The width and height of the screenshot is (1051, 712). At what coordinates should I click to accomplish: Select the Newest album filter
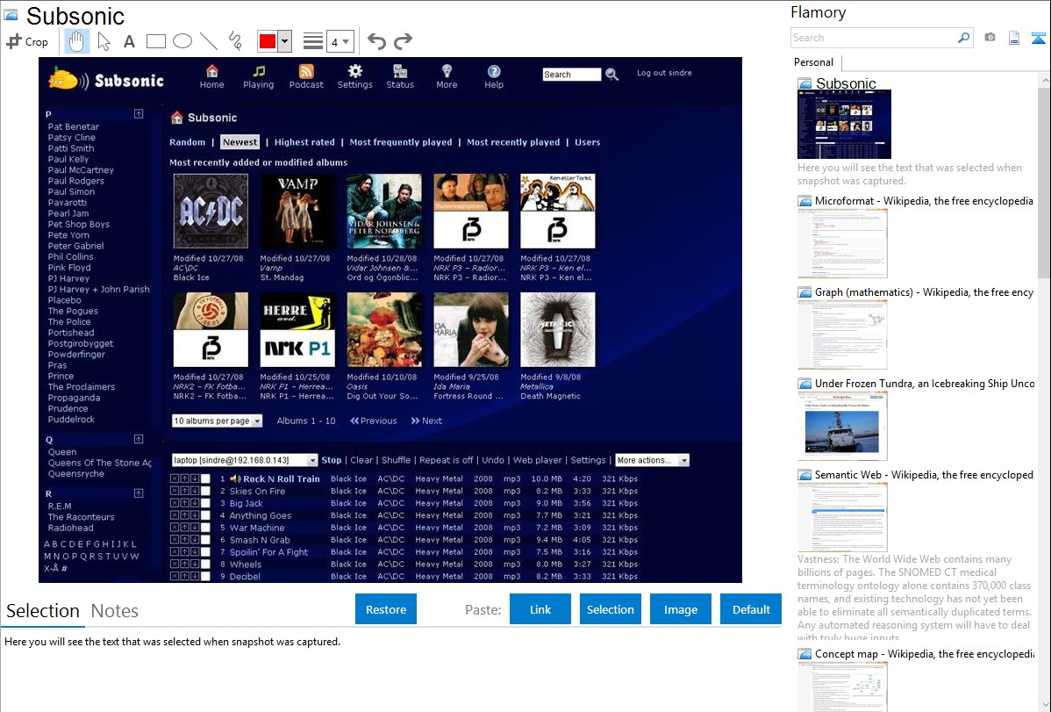[x=240, y=142]
